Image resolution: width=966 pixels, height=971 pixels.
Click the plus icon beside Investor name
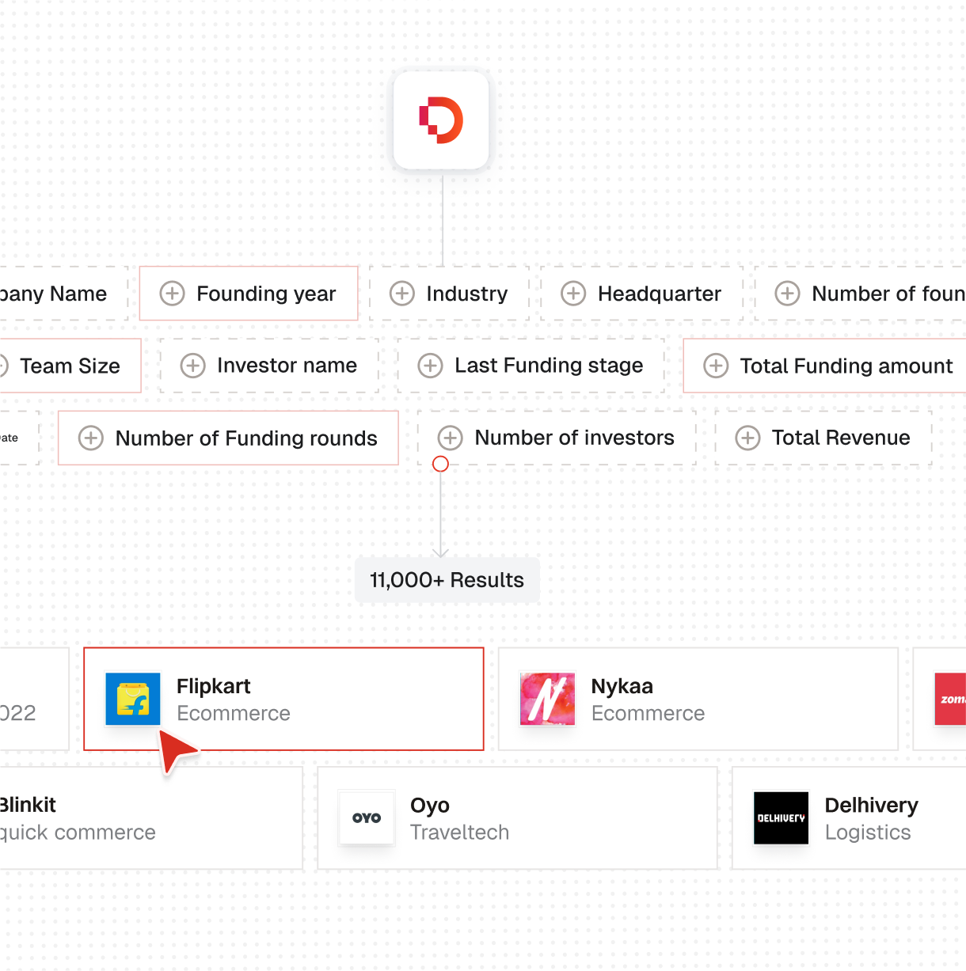pos(192,366)
